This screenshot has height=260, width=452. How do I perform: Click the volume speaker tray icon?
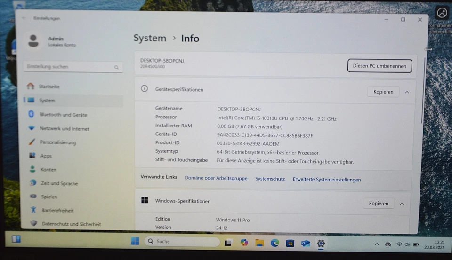click(x=407, y=244)
